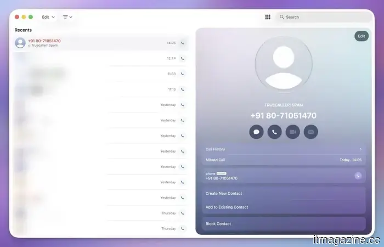Start a video call from the contact card
The image size is (384, 247).
(292, 132)
